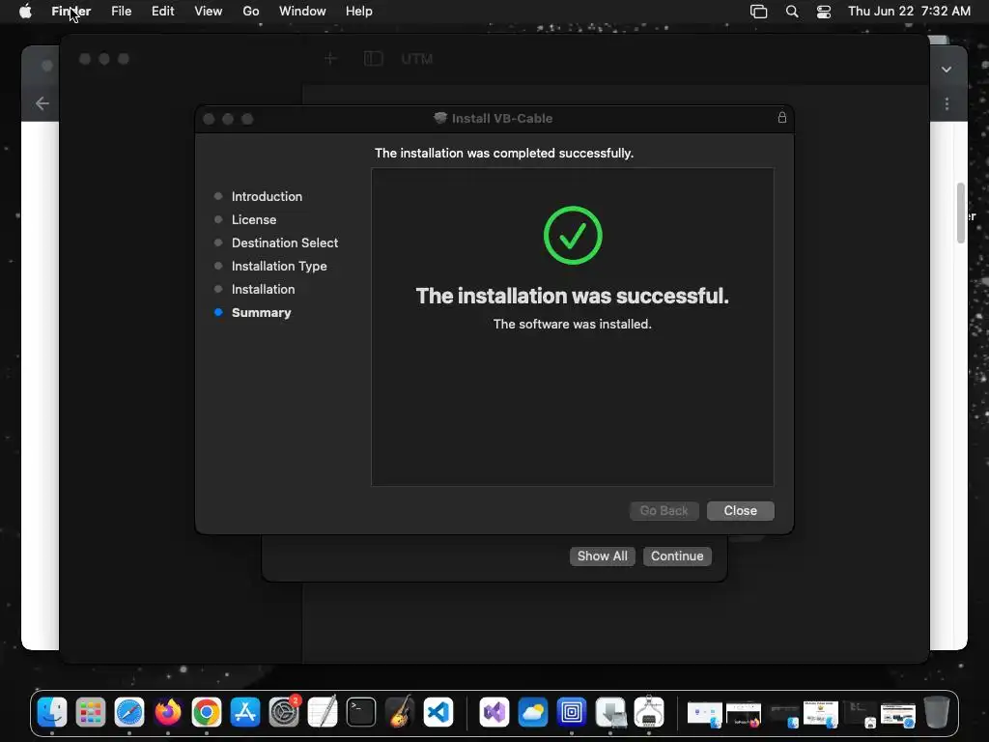This screenshot has width=989, height=742.
Task: Toggle the sidebar in UTM window
Action: click(374, 59)
